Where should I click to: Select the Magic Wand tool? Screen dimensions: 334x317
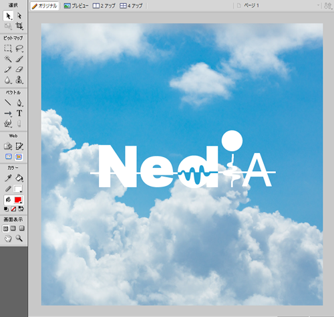tap(8, 59)
